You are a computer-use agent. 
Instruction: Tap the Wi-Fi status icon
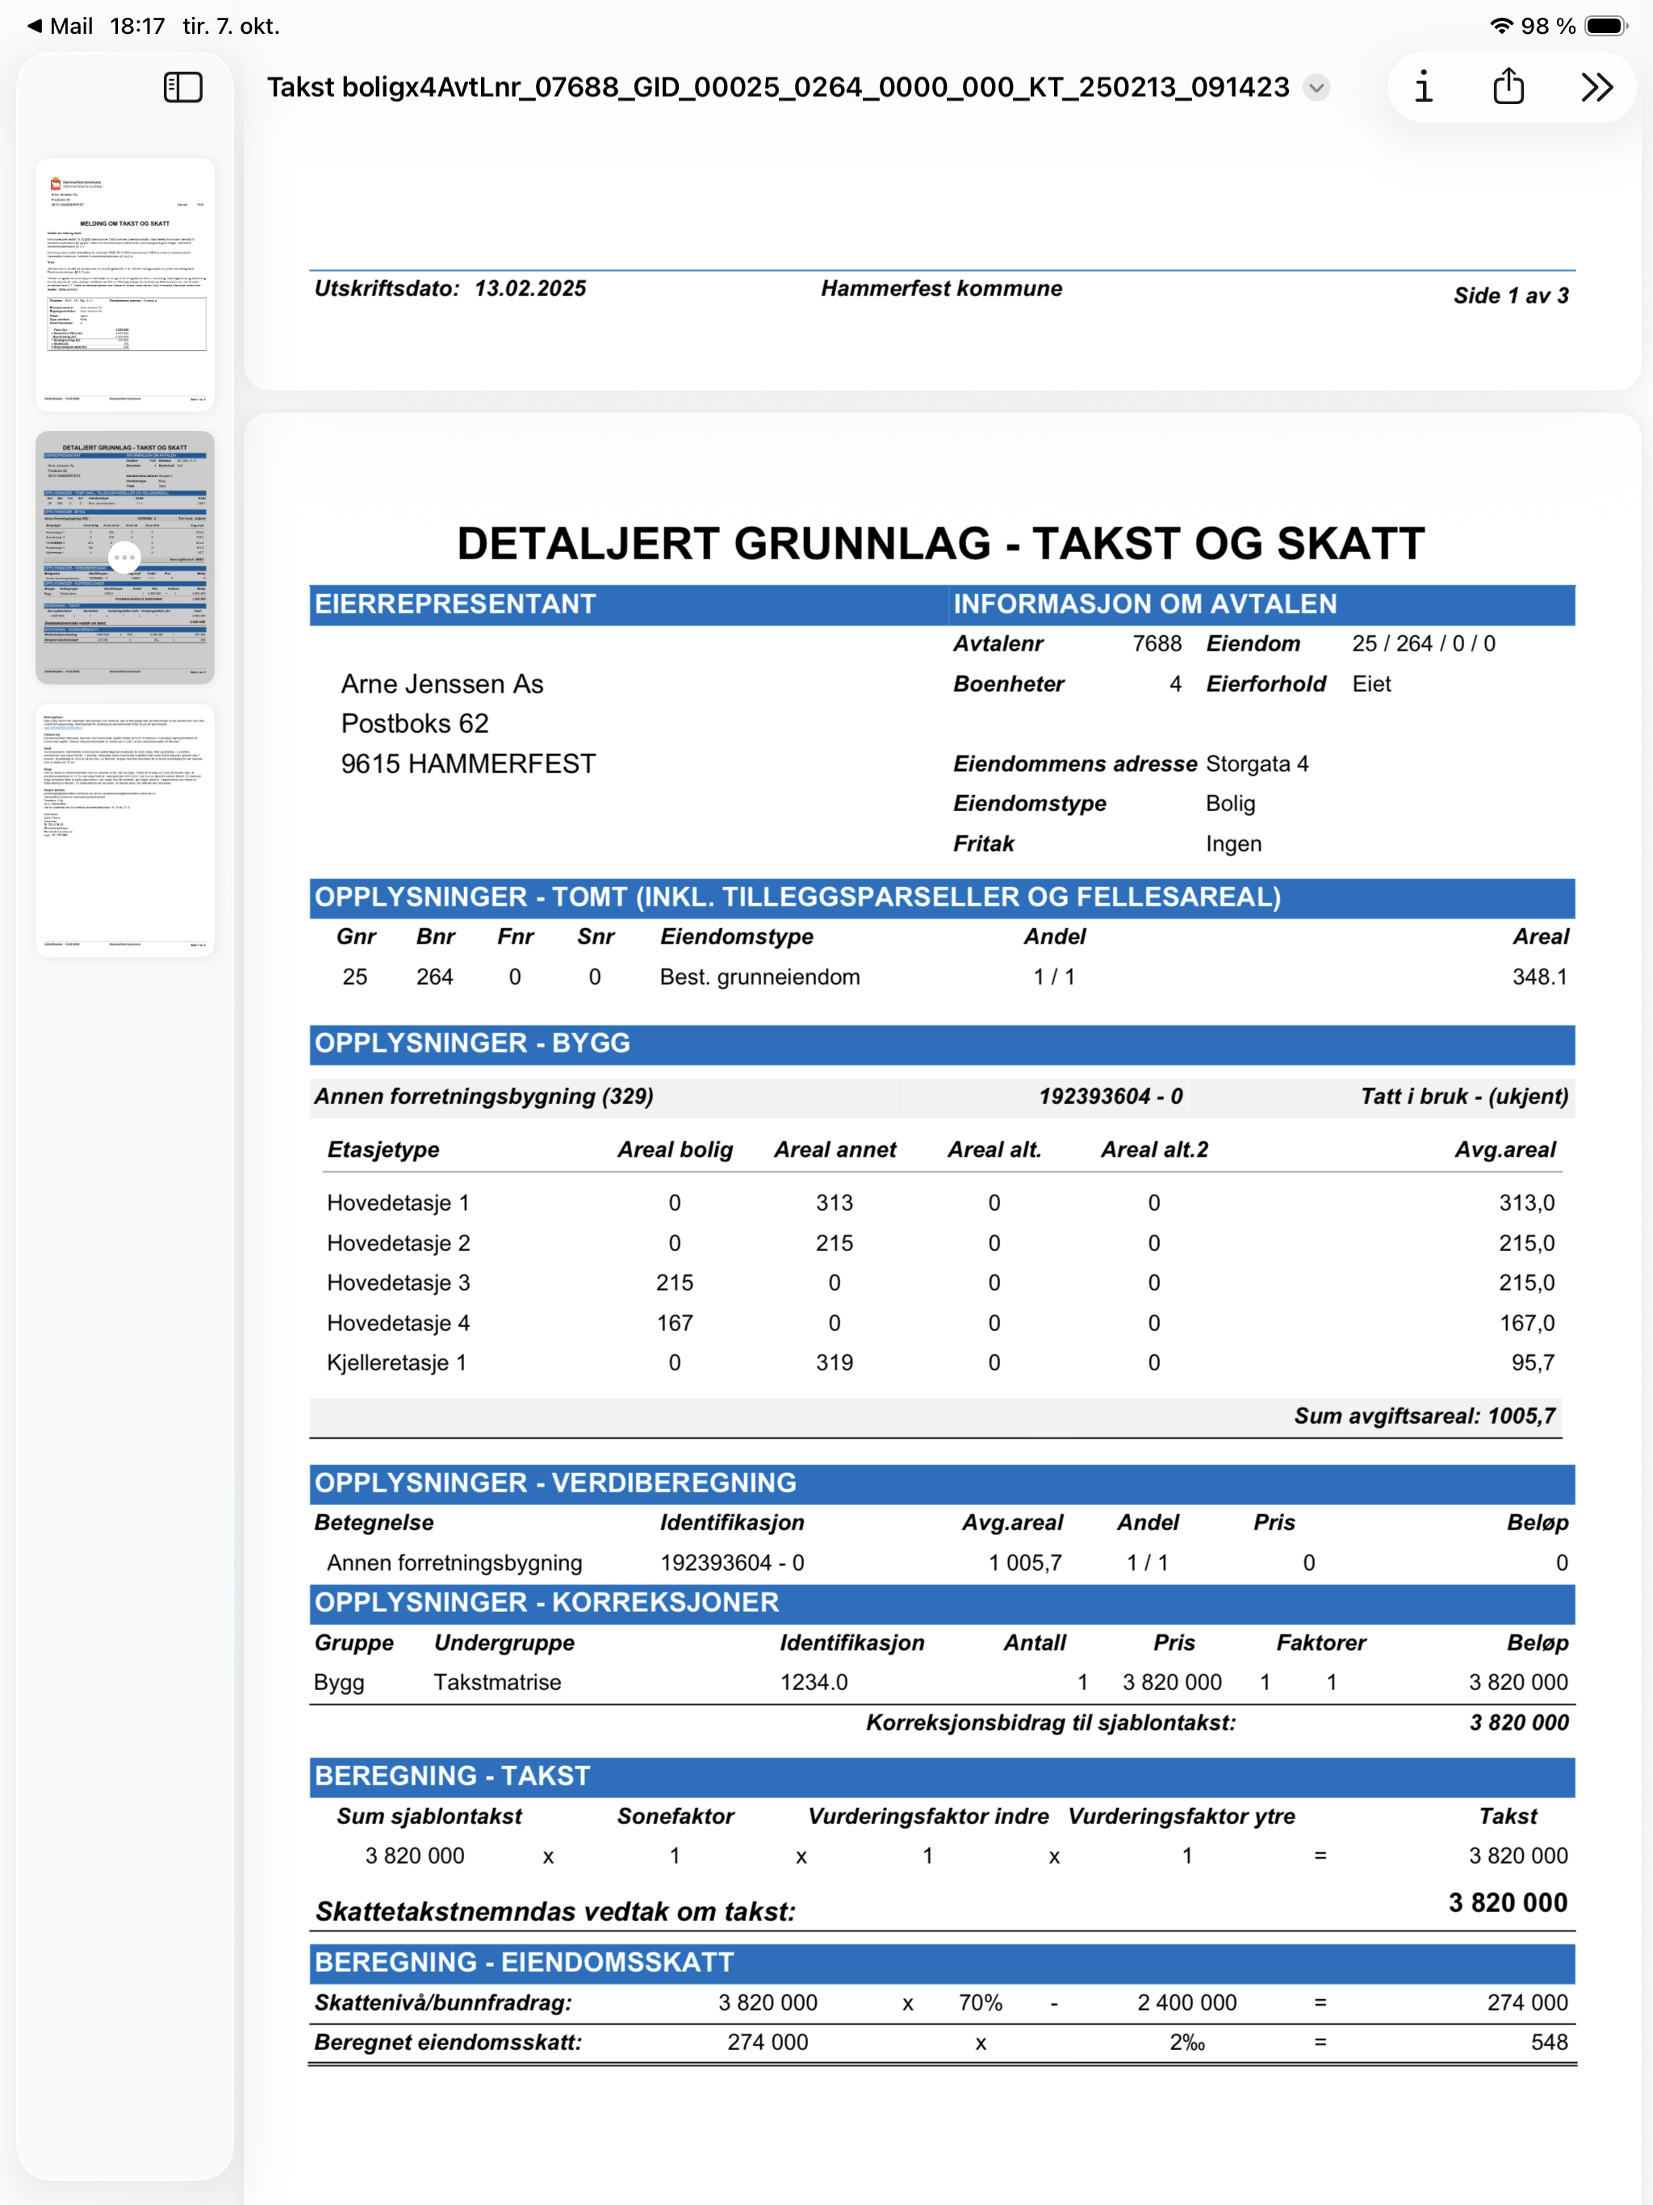click(1500, 26)
